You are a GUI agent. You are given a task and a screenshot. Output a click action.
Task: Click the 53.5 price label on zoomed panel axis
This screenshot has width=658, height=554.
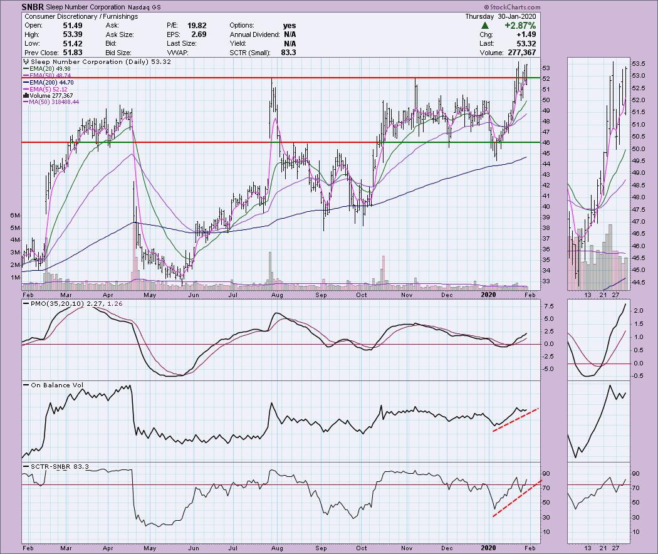point(639,64)
